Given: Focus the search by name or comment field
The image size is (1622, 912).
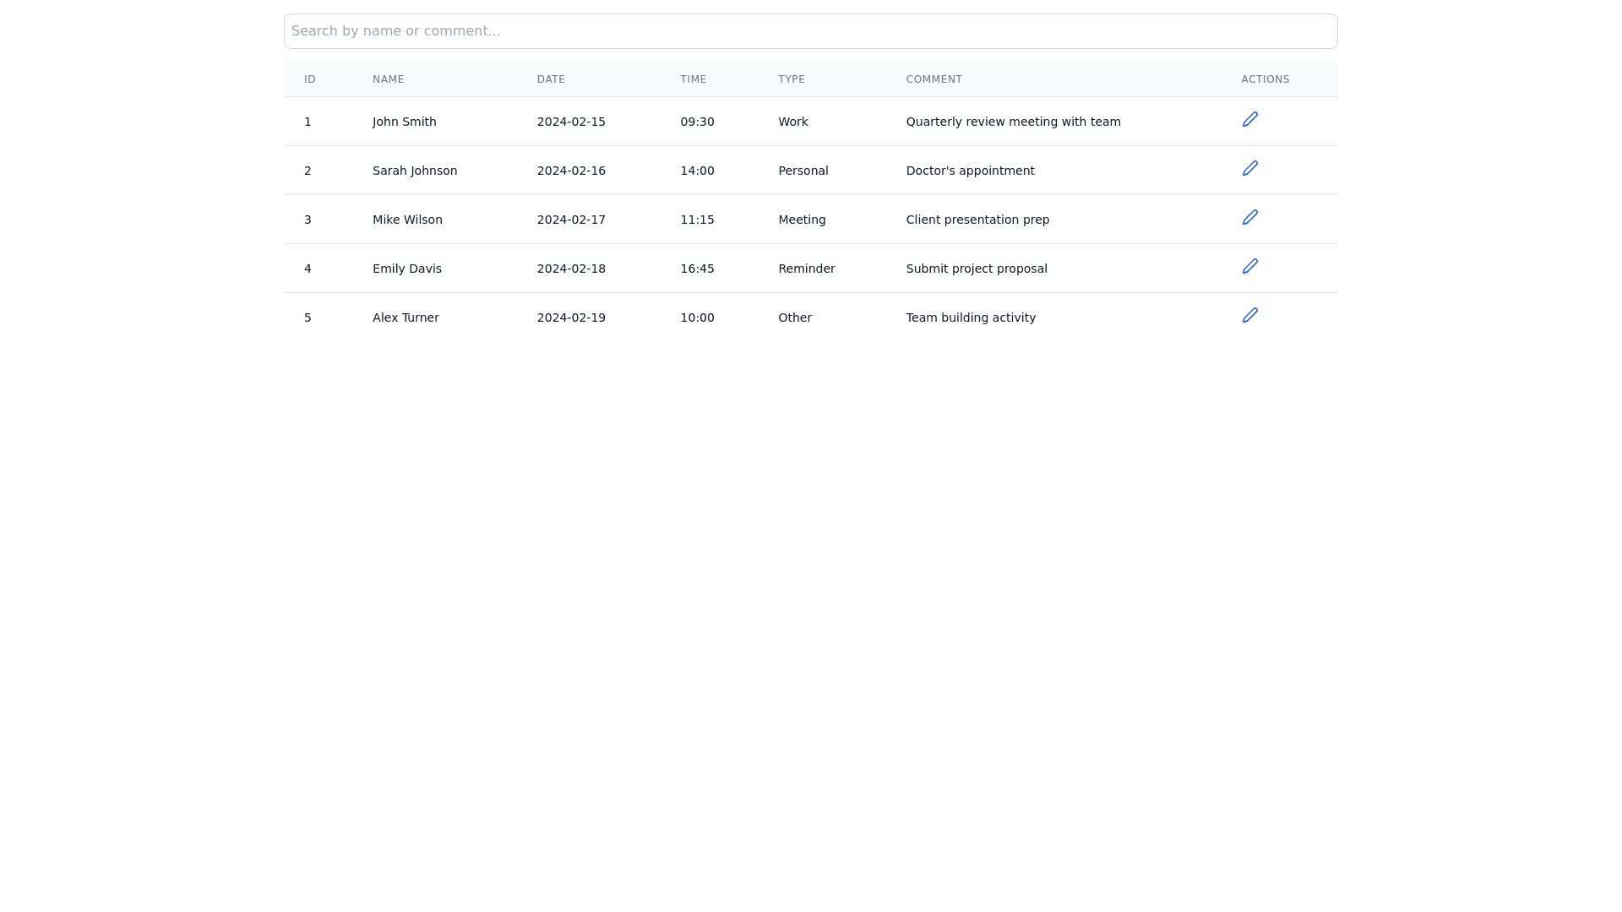Looking at the screenshot, I should (810, 31).
